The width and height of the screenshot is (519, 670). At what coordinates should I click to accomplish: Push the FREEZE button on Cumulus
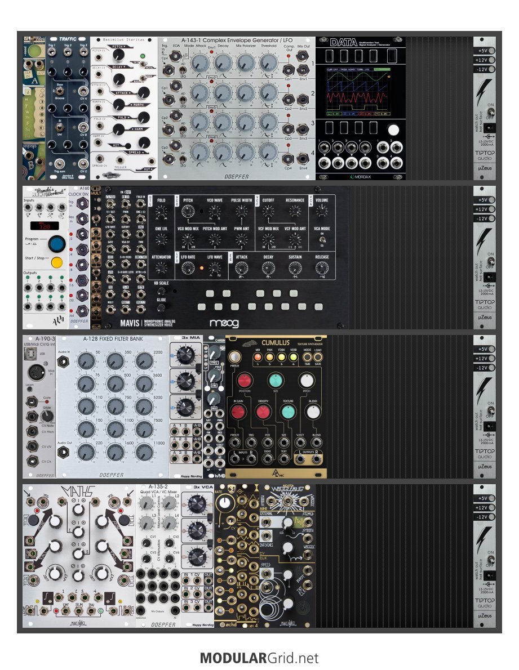(234, 357)
